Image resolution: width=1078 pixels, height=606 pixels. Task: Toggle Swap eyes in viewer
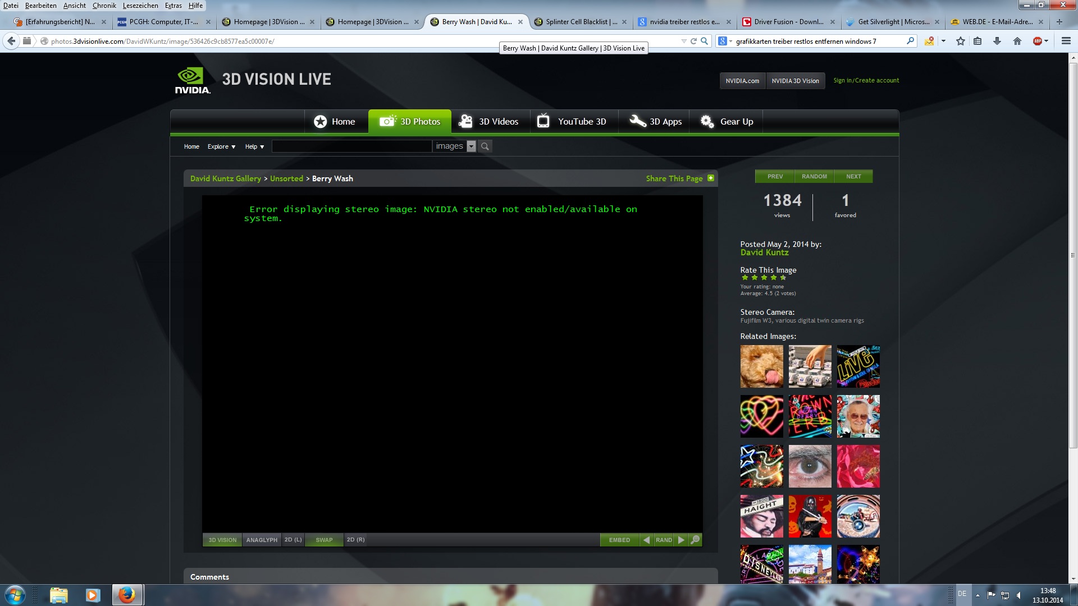[324, 540]
